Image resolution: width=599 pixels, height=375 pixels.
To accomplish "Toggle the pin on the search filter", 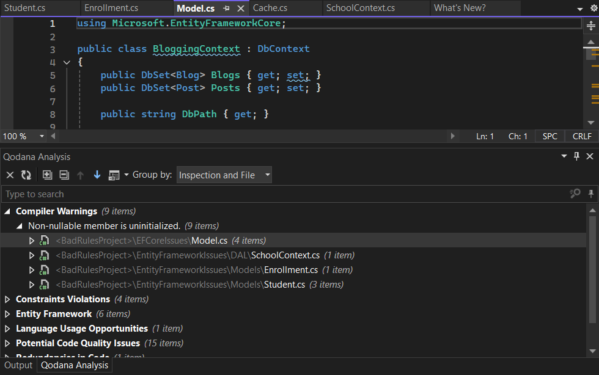I will (589, 193).
